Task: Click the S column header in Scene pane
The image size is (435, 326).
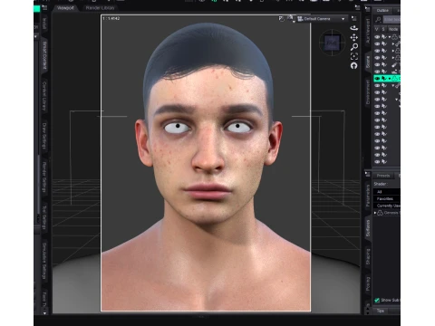Action: click(x=383, y=29)
